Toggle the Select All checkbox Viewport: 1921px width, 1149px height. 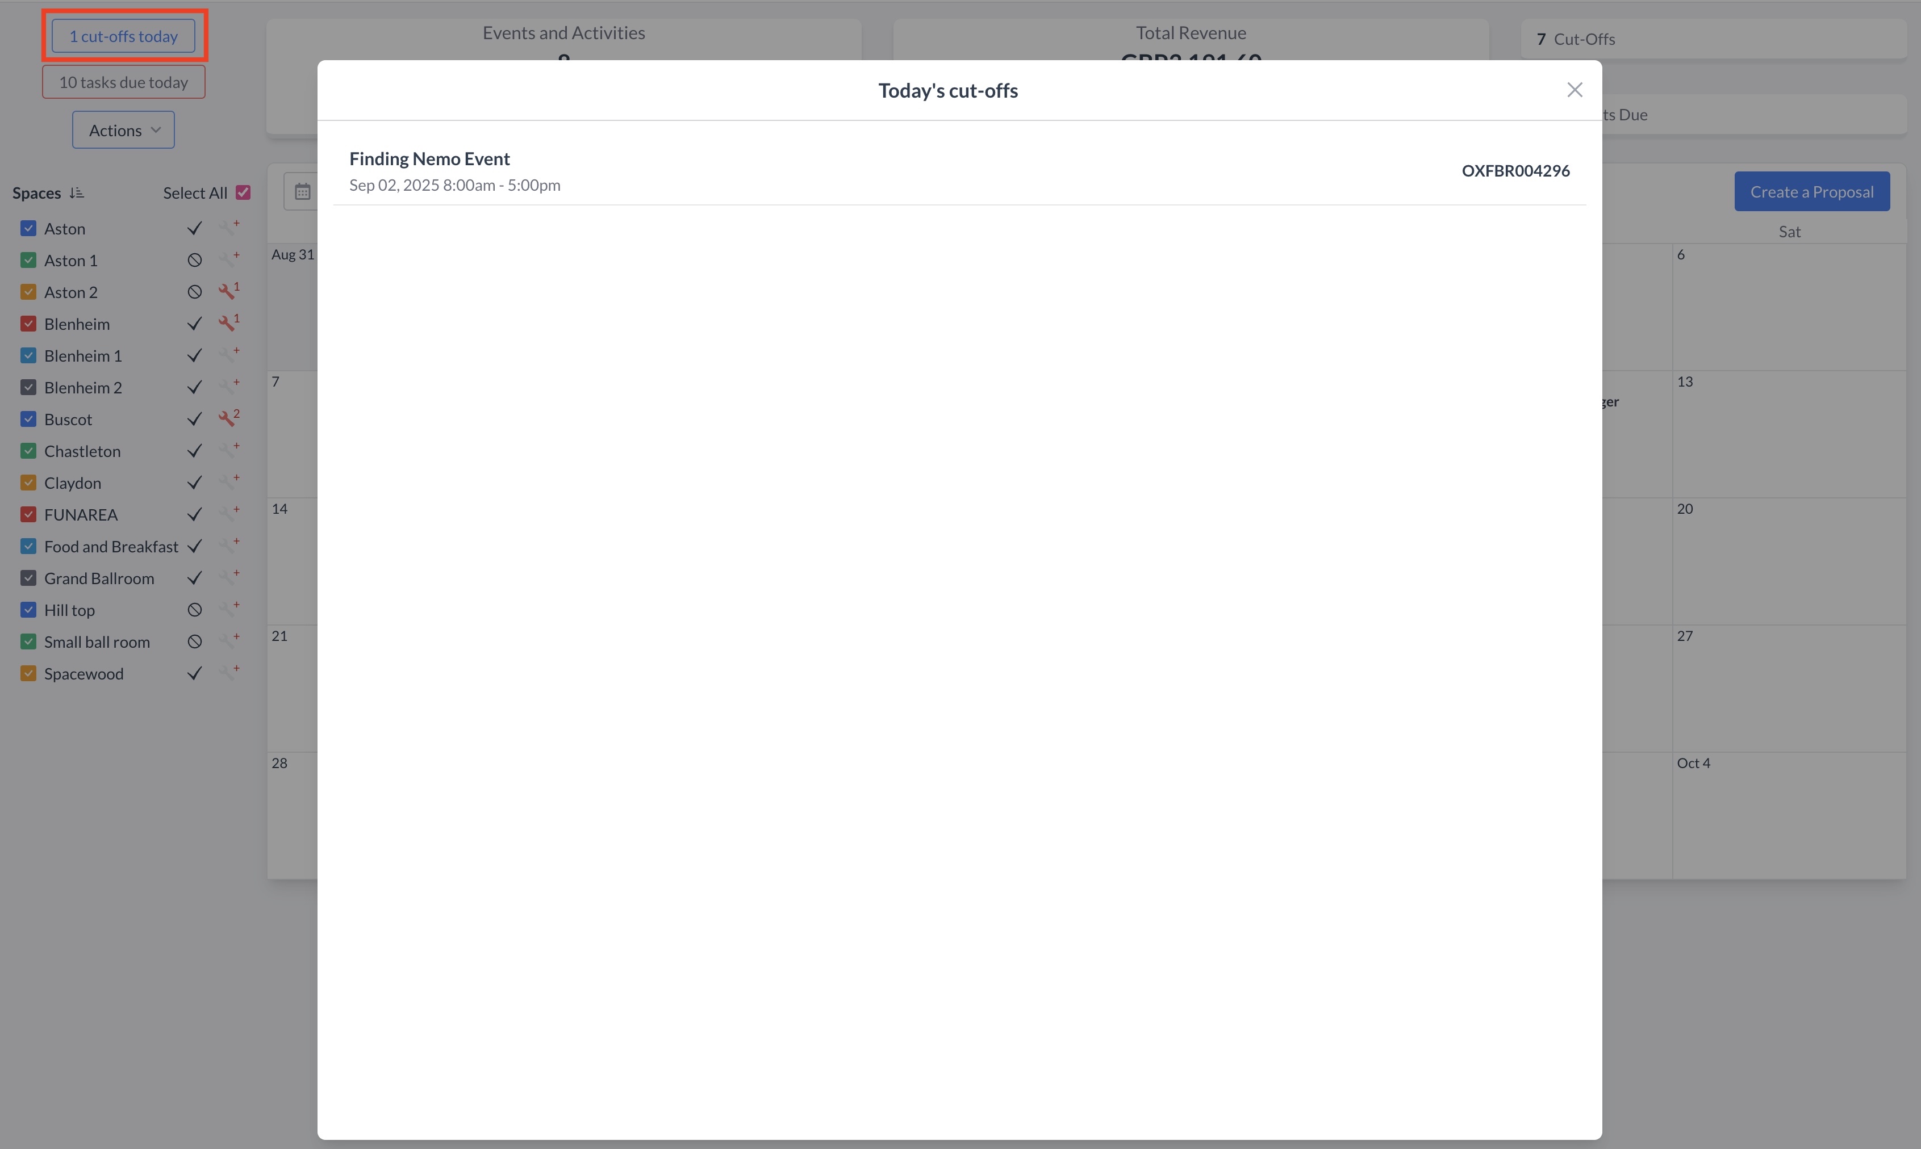tap(243, 193)
